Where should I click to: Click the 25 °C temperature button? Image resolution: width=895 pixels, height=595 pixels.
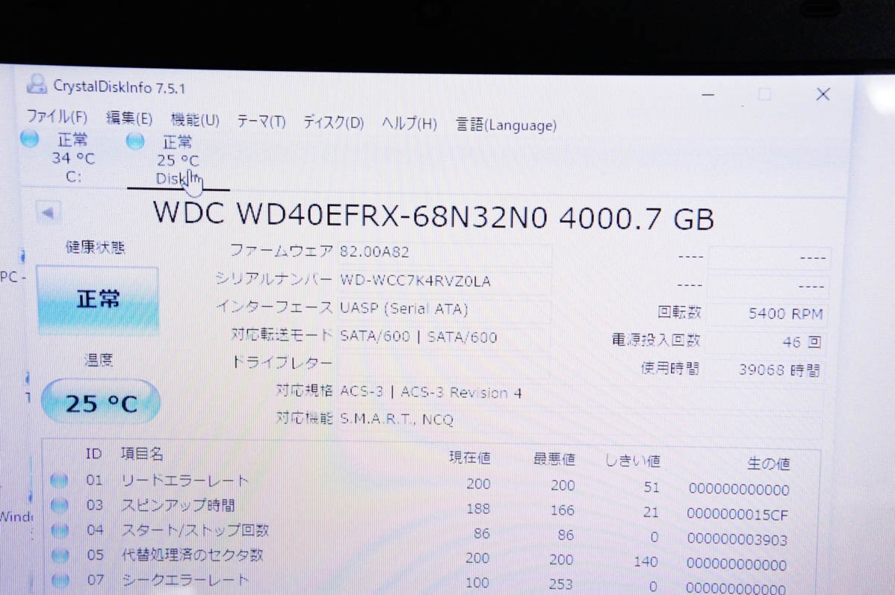101,402
